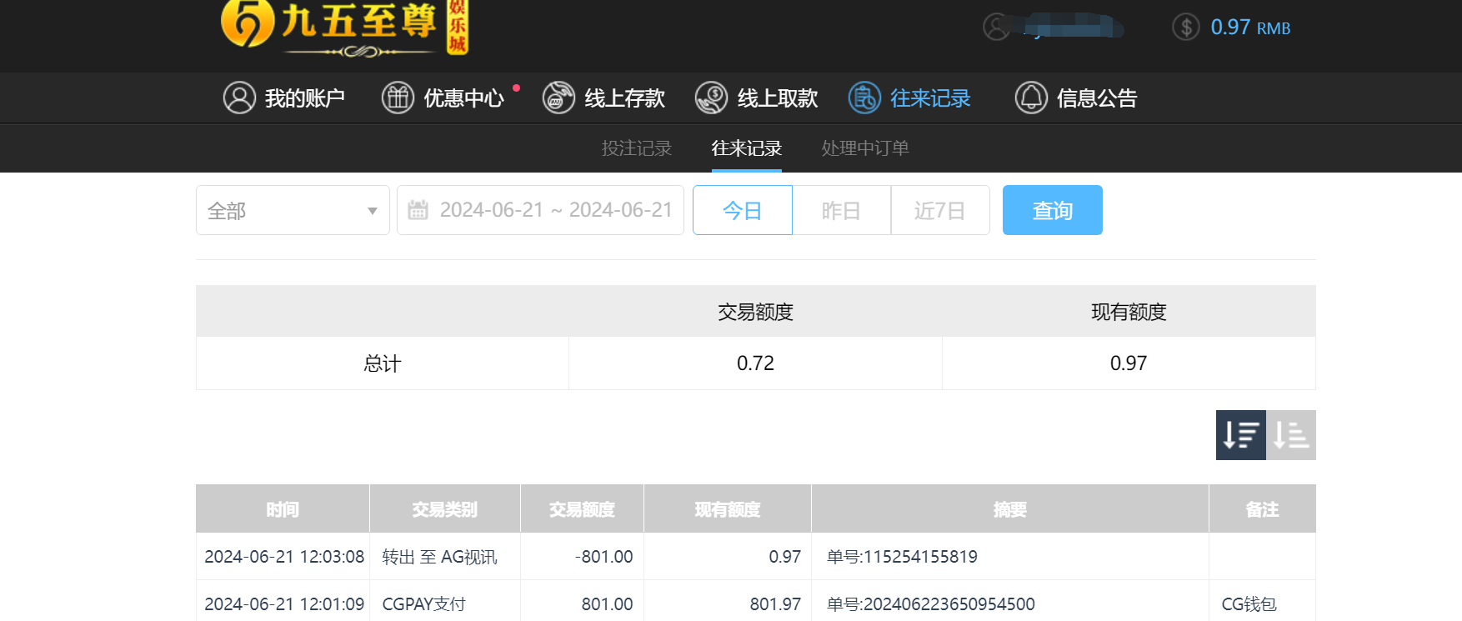Viewport: 1462px width, 621px height.
Task: Open the 全部 type dropdown
Action: click(x=293, y=210)
